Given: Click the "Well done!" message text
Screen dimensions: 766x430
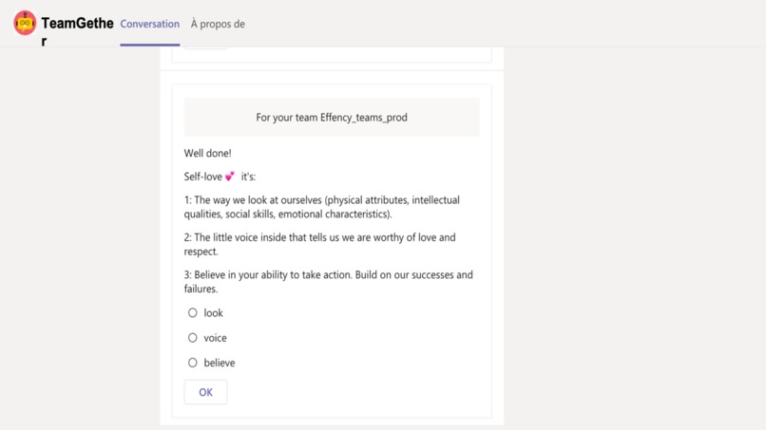Looking at the screenshot, I should pyautogui.click(x=207, y=153).
